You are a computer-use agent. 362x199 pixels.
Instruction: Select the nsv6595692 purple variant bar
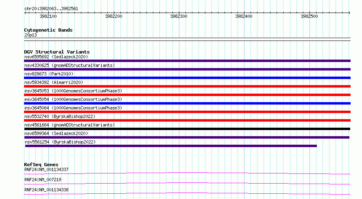[x=187, y=61]
